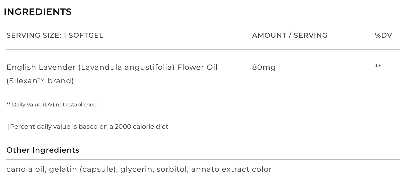
Task: Click the English Lavender ingredient name
Action: point(41,67)
